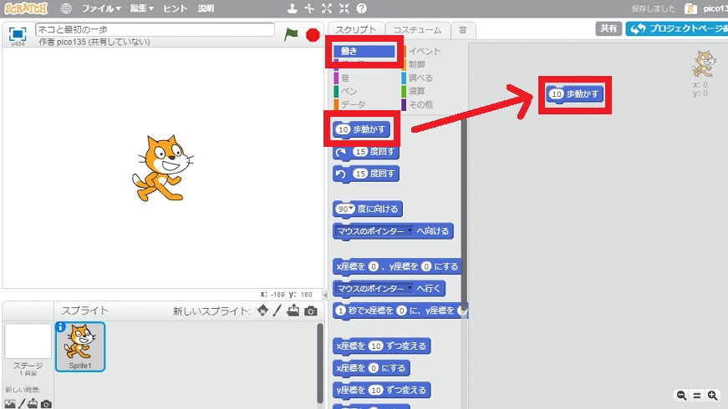Select the 動き block category
Image resolution: width=728 pixels, height=409 pixels.
tap(364, 51)
